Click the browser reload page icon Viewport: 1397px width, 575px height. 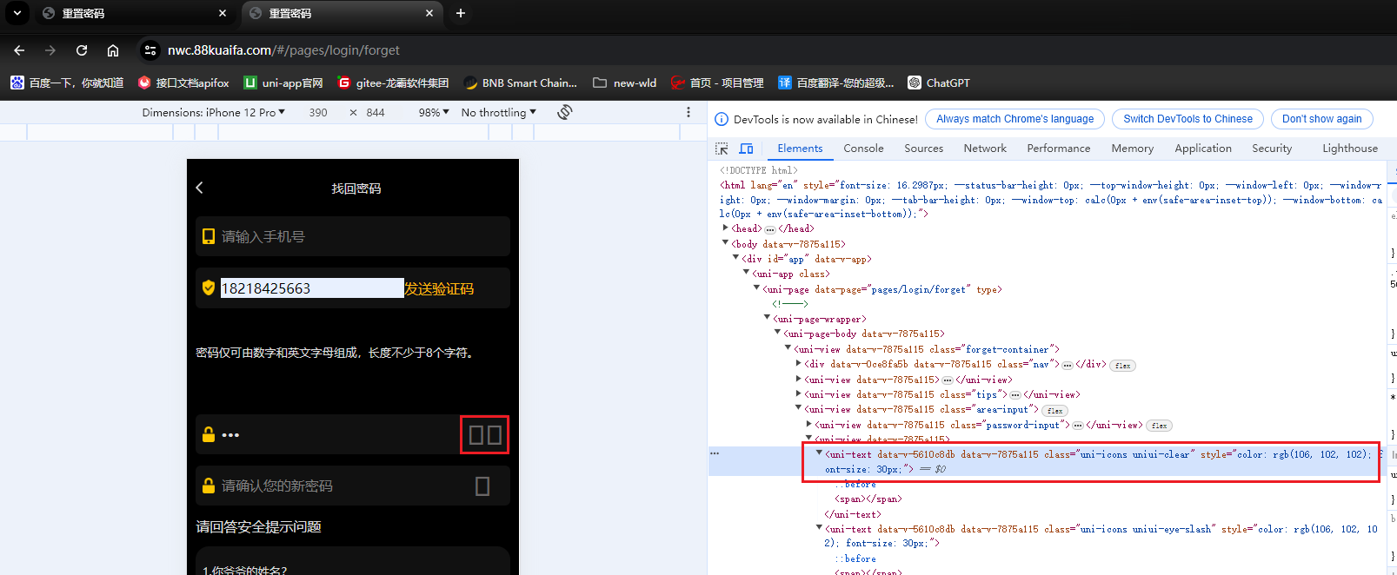pos(82,50)
